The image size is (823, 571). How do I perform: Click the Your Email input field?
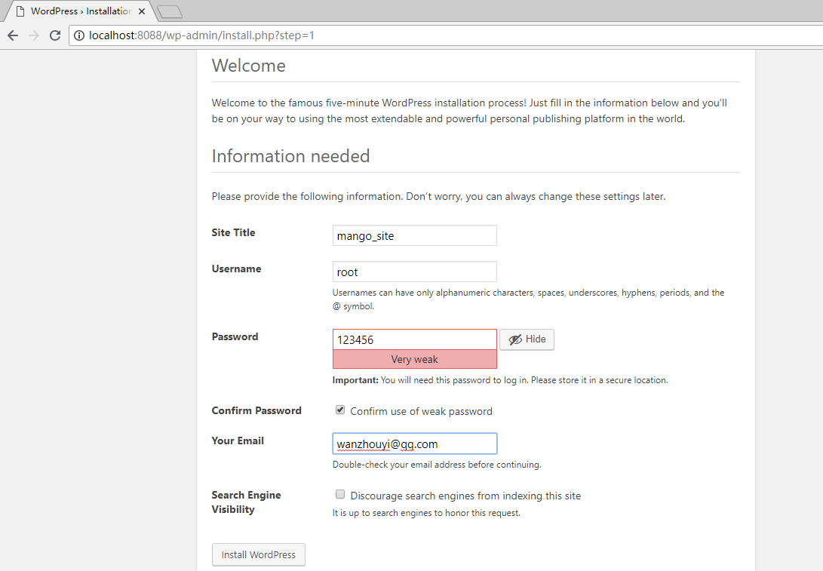pos(414,444)
